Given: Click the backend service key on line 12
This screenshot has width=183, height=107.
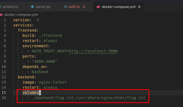Looking at the screenshot, I should point(26,77).
